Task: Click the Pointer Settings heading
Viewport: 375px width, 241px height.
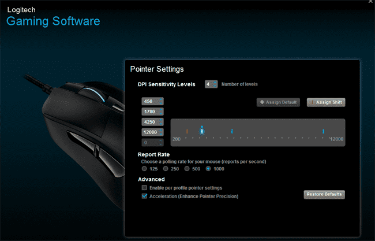Action: (x=157, y=69)
